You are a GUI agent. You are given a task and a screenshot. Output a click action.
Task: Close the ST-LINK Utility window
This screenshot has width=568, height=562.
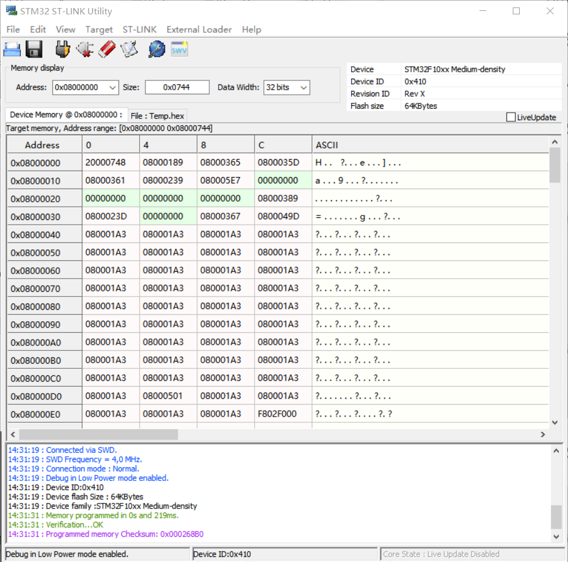coord(550,11)
